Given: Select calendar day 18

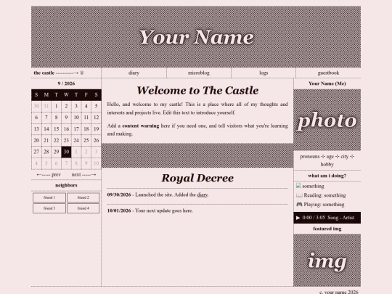Looking at the screenshot, I should coord(86,129).
